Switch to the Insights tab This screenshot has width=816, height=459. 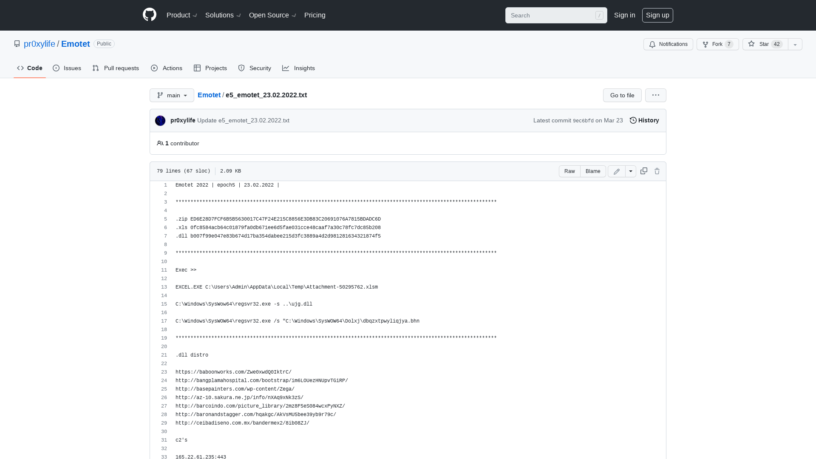pos(298,68)
